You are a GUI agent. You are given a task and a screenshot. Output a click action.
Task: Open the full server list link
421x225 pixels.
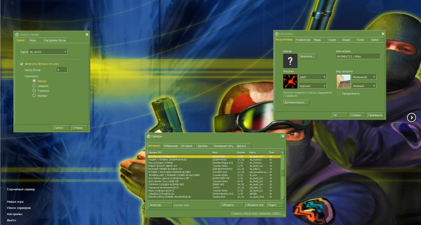[256, 213]
